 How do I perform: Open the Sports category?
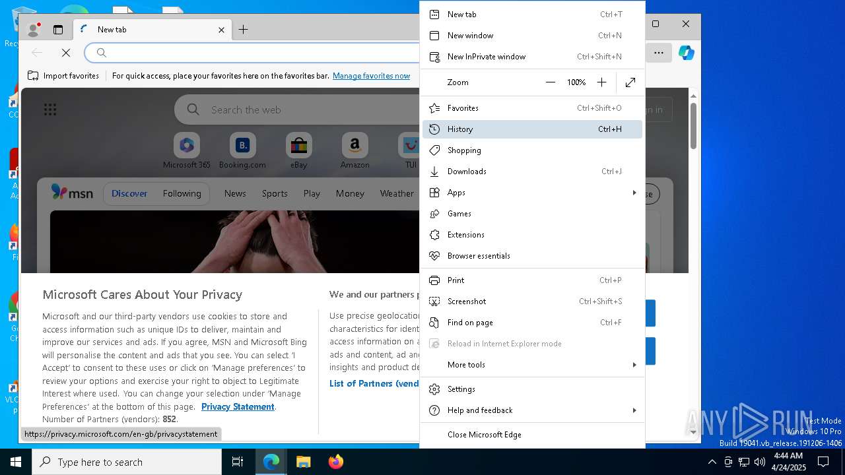275,193
